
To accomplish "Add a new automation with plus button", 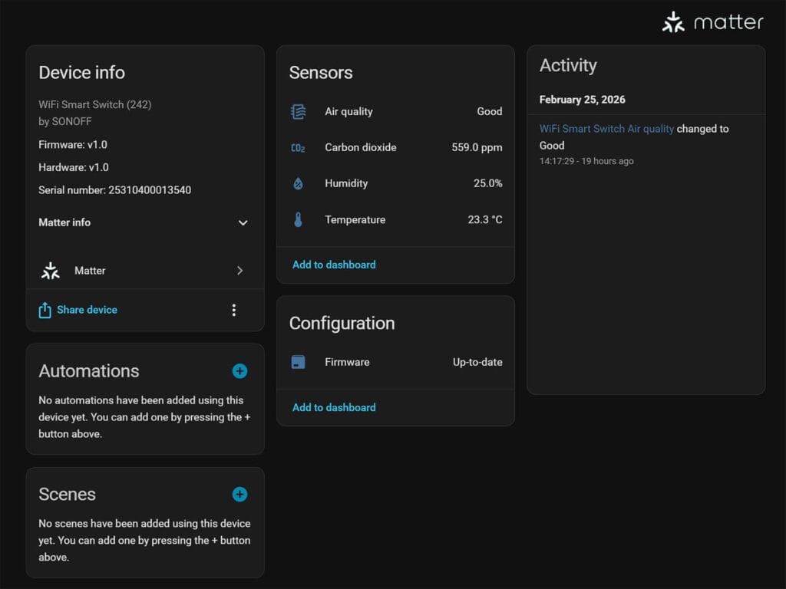I will [240, 371].
